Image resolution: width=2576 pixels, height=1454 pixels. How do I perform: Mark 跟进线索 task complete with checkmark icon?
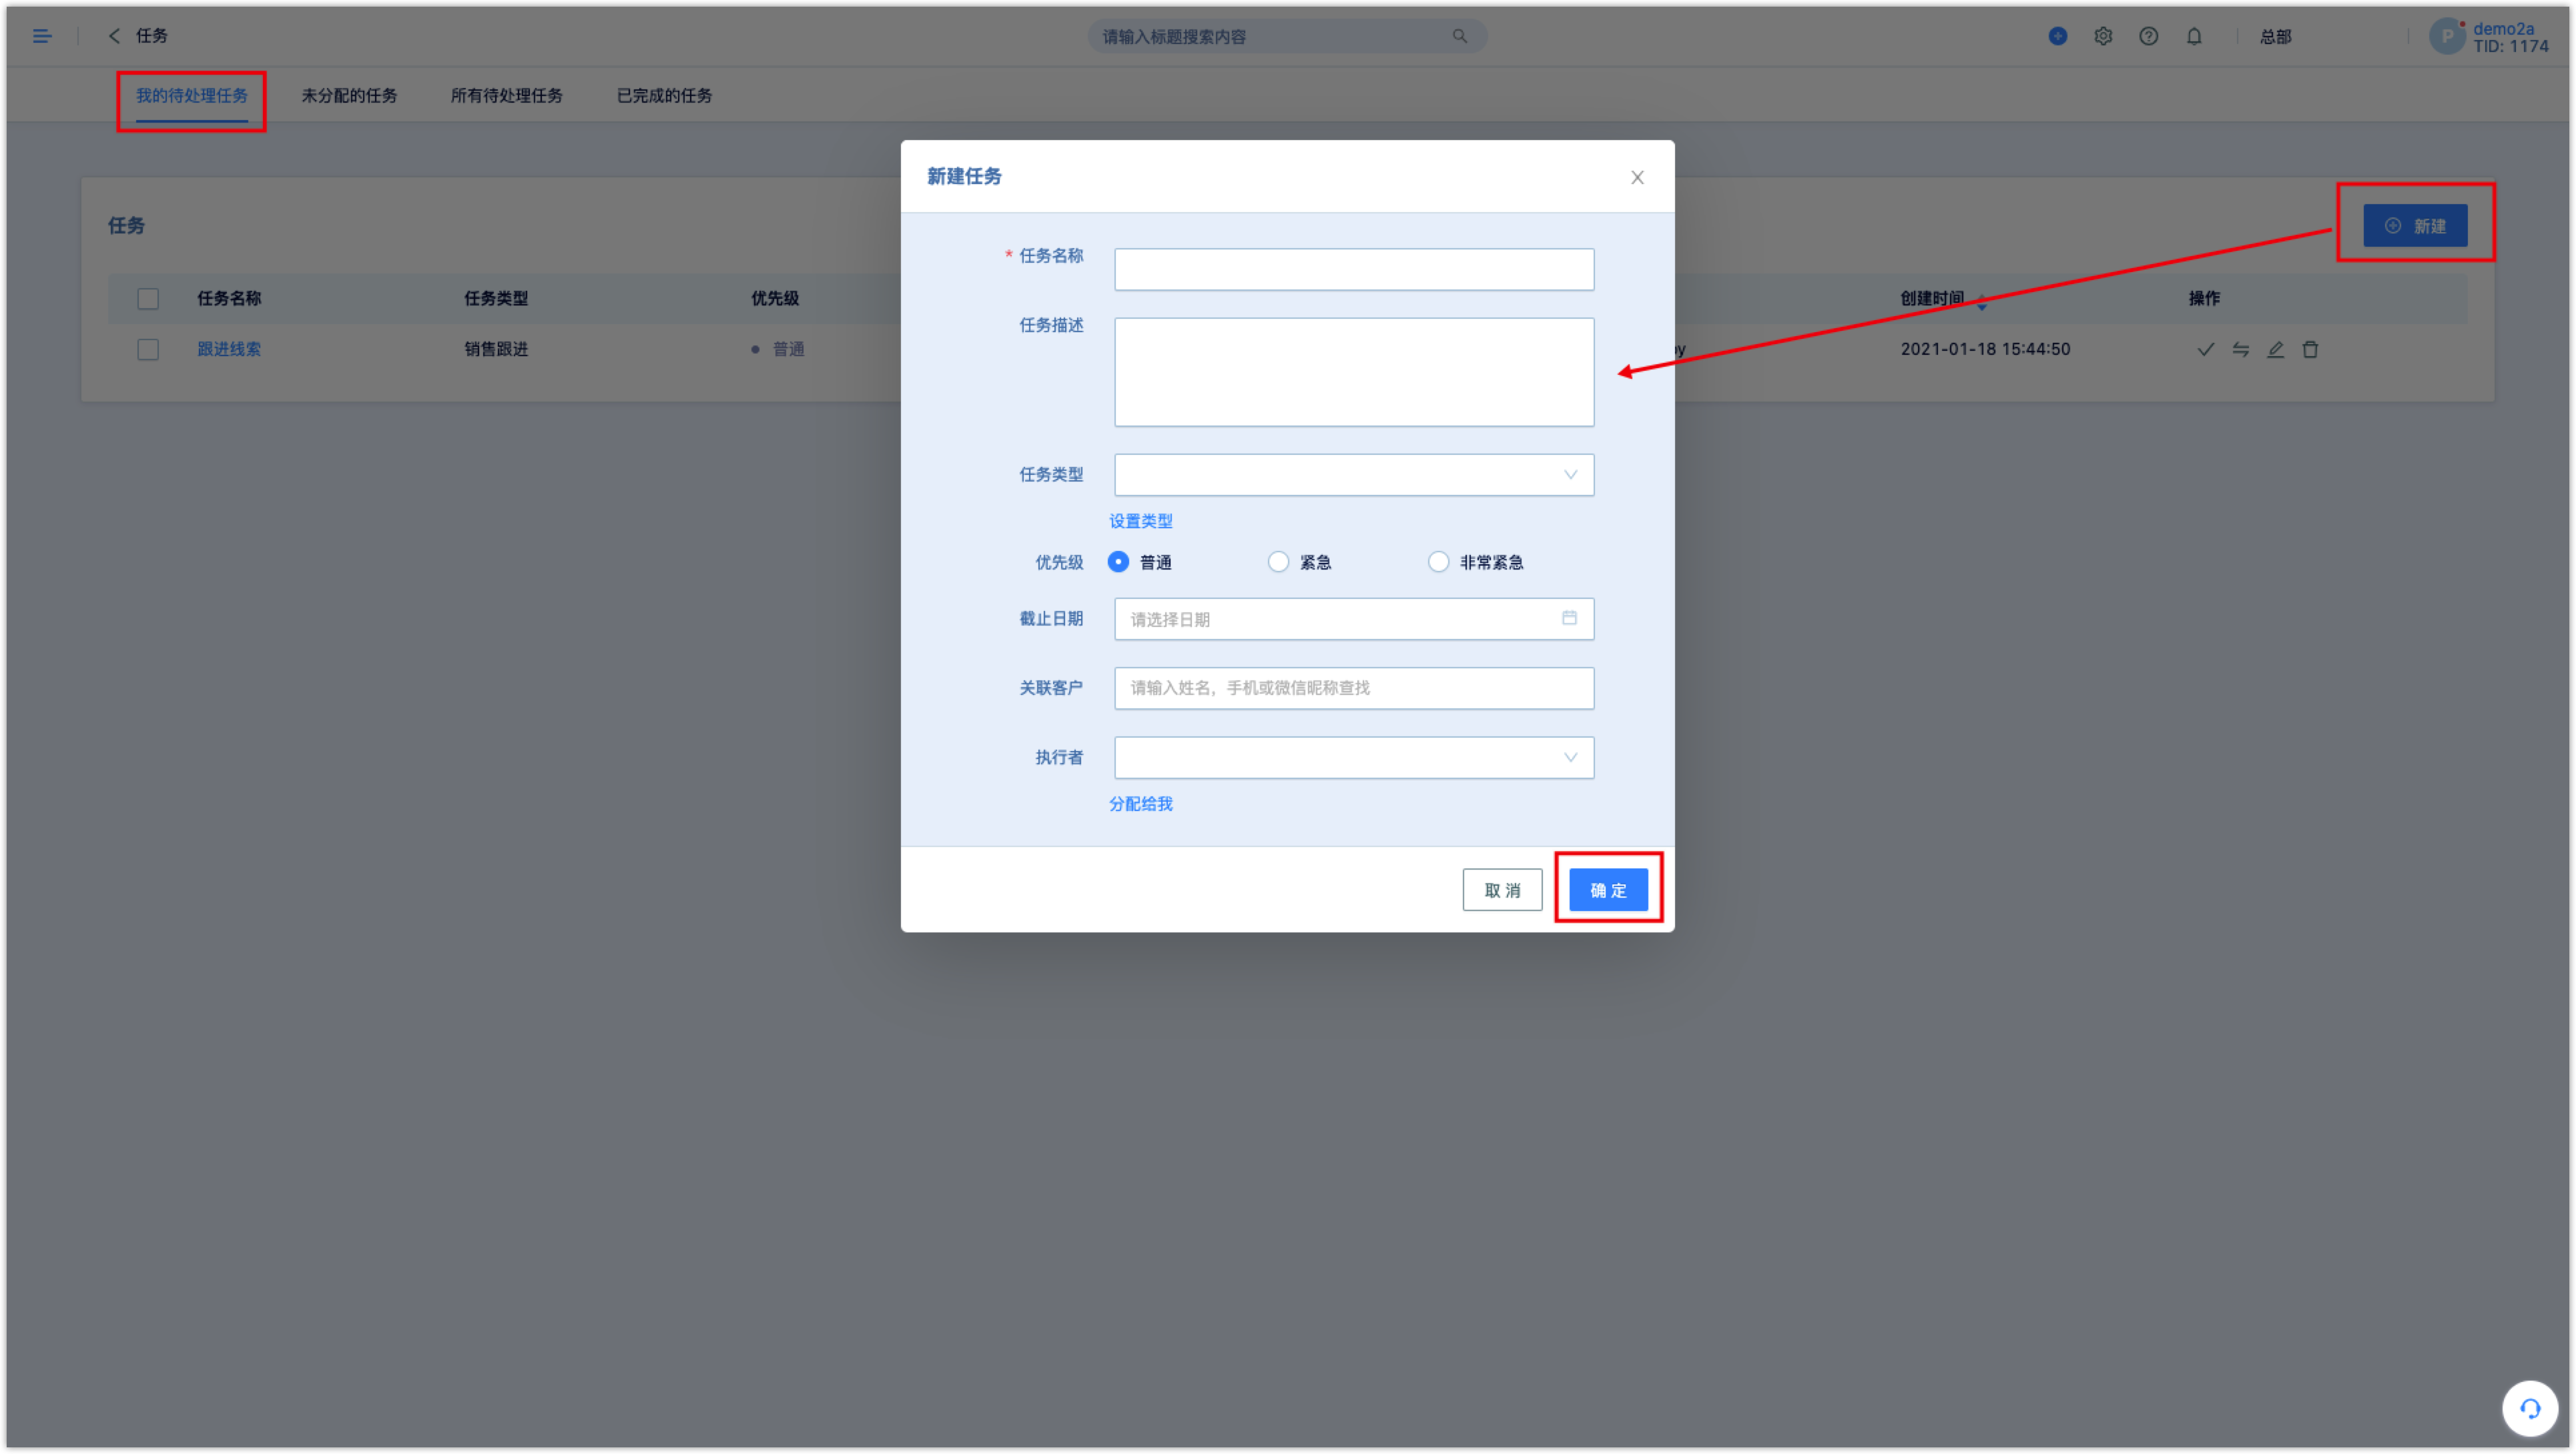click(x=2205, y=349)
